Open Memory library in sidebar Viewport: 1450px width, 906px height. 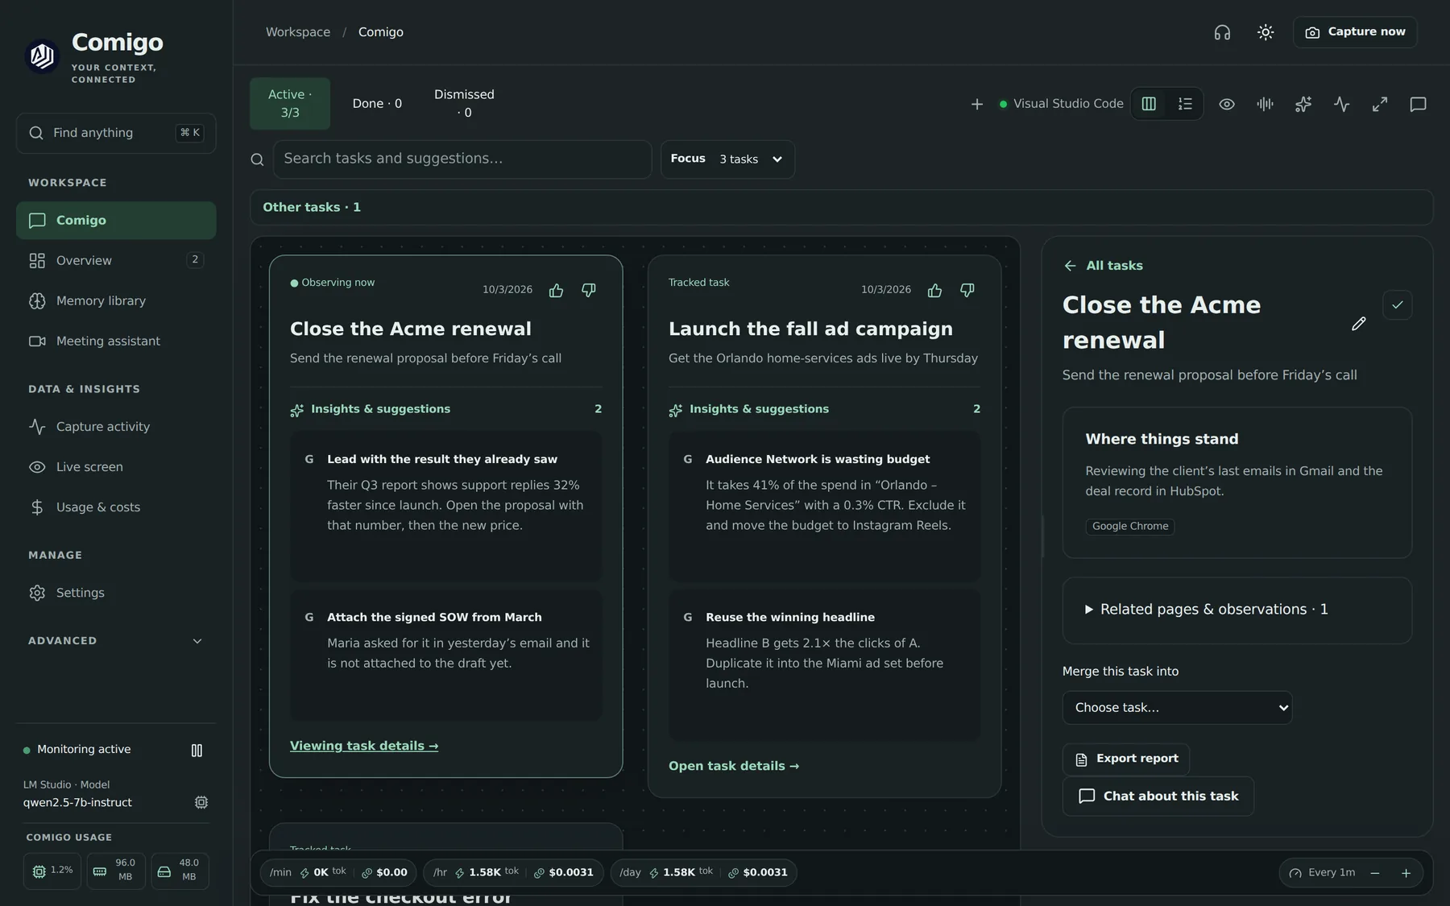coord(116,301)
